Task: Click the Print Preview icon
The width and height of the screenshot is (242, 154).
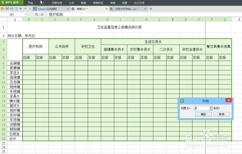Action: [x=16, y=9]
